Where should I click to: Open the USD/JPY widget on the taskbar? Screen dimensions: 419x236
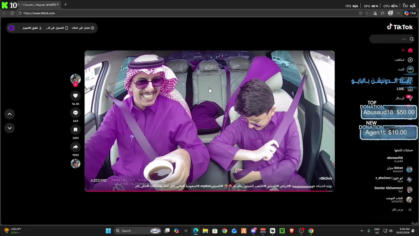(x=12, y=231)
